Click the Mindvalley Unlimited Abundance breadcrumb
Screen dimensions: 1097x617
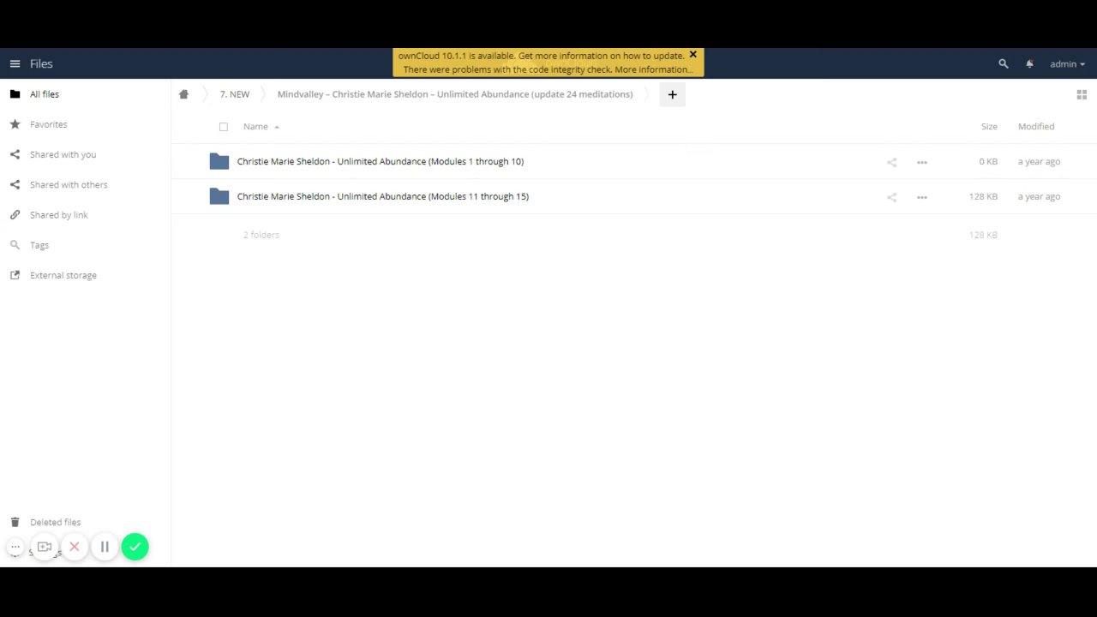(455, 94)
